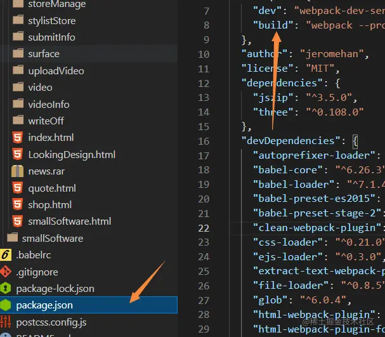Screen dimensions: 385x337
Task: Select news.rar in the explorer
Action: (46, 171)
